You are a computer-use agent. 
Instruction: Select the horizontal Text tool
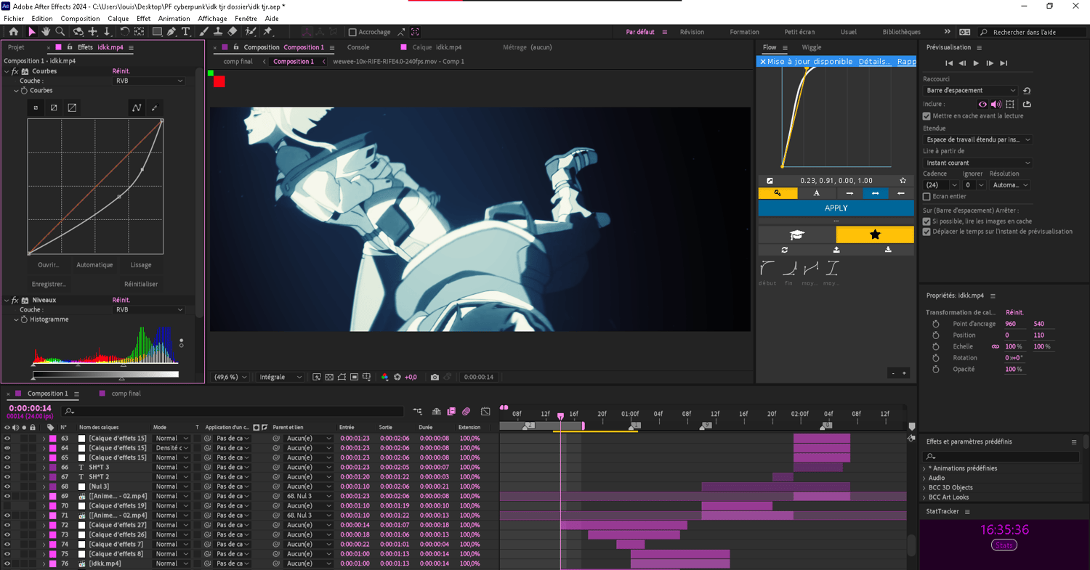(186, 32)
